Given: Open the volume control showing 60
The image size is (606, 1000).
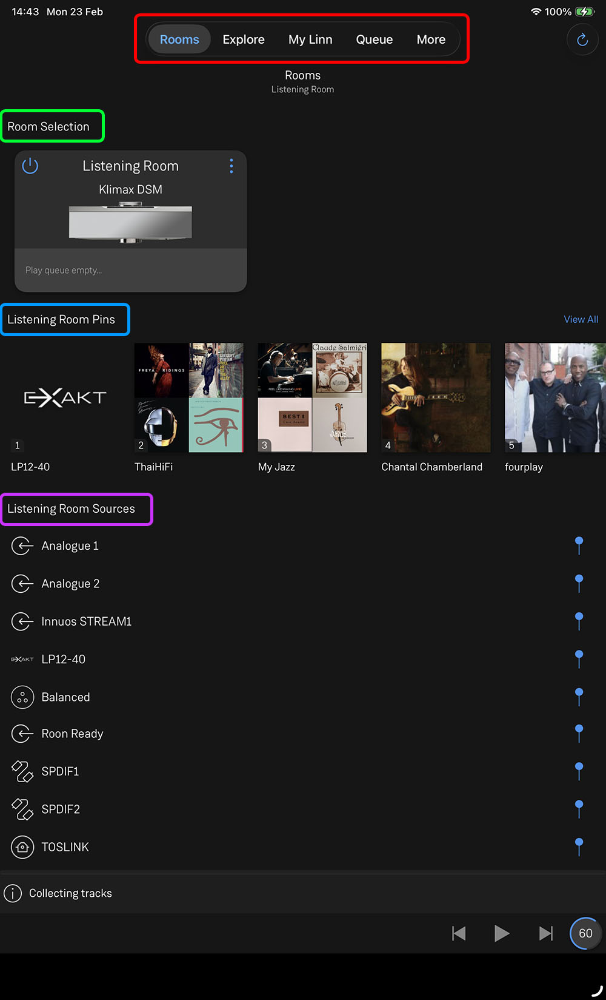Looking at the screenshot, I should [x=585, y=933].
